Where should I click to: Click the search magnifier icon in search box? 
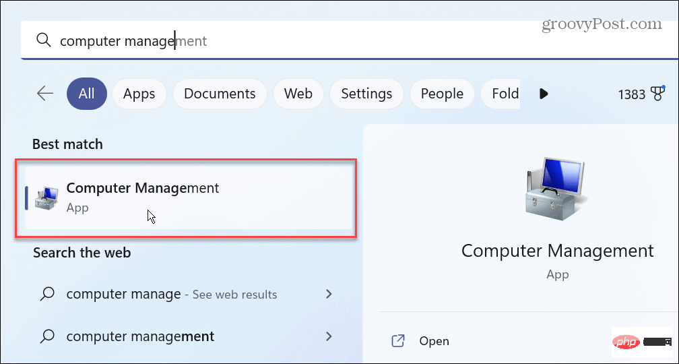pyautogui.click(x=43, y=40)
